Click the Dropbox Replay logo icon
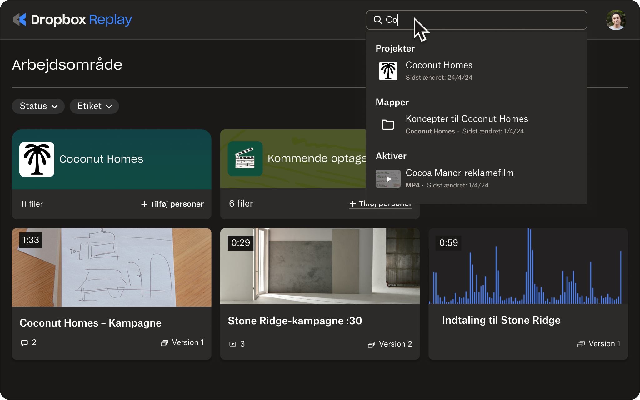 click(19, 20)
